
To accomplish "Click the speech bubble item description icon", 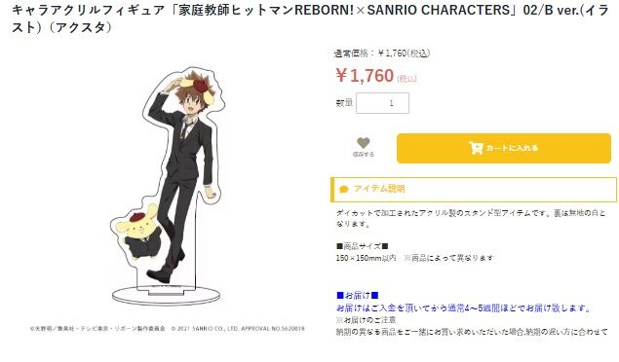I will (x=344, y=189).
